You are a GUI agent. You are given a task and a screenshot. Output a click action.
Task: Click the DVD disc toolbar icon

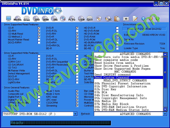coord(36,18)
